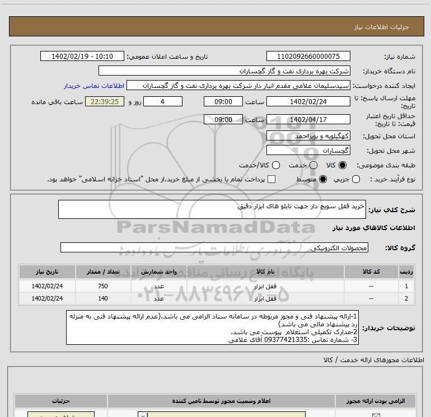Click row number 2 cell
This screenshot has height=417, width=431.
406,298
